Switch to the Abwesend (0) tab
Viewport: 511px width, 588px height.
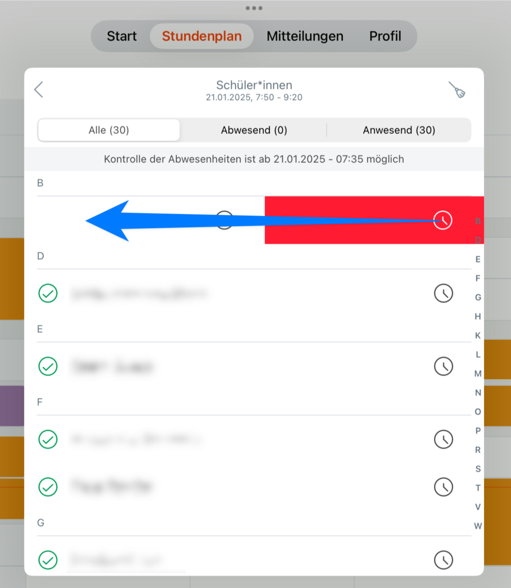click(x=254, y=130)
